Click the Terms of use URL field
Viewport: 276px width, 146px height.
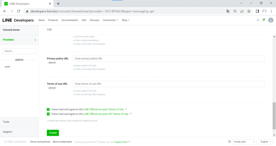pos(168,84)
